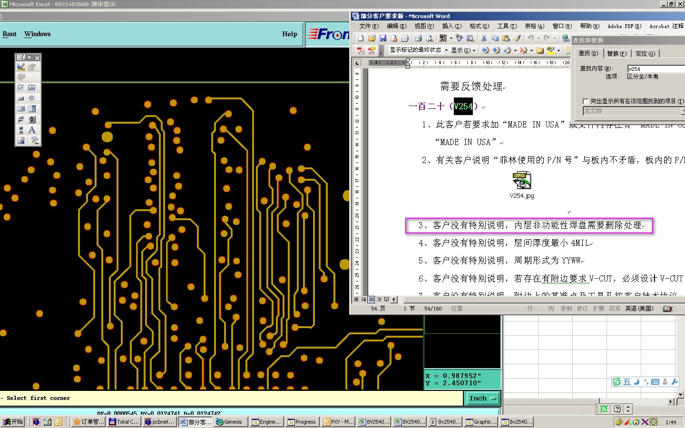Switch to Graphic taskbar button

pyautogui.click(x=481, y=422)
